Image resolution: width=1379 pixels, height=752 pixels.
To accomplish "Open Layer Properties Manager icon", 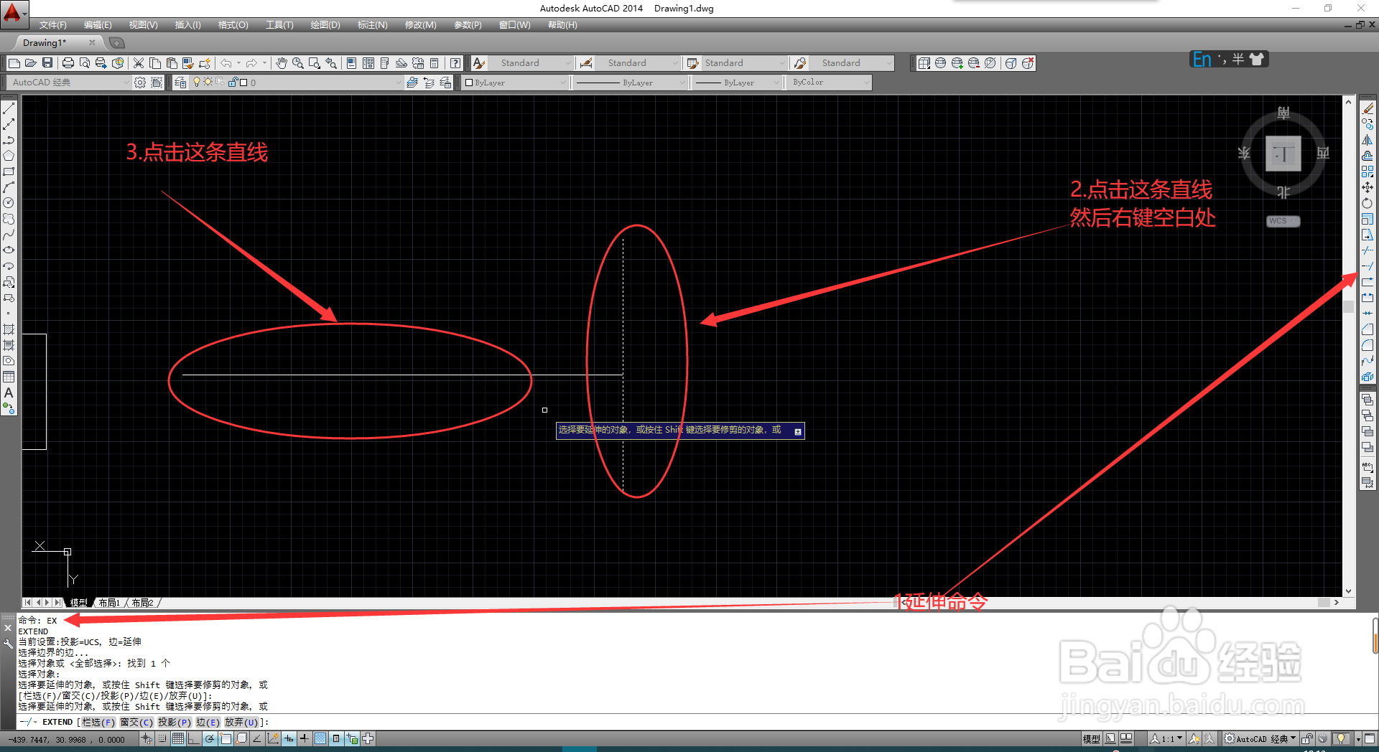I will [x=180, y=83].
